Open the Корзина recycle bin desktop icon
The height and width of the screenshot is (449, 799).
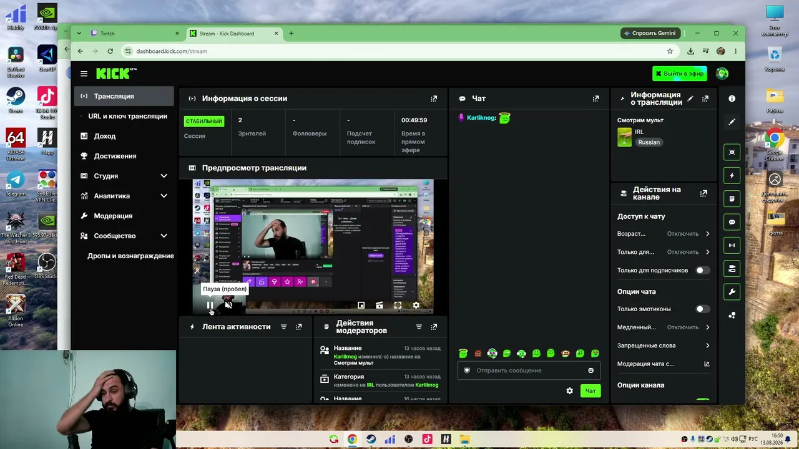click(x=775, y=59)
